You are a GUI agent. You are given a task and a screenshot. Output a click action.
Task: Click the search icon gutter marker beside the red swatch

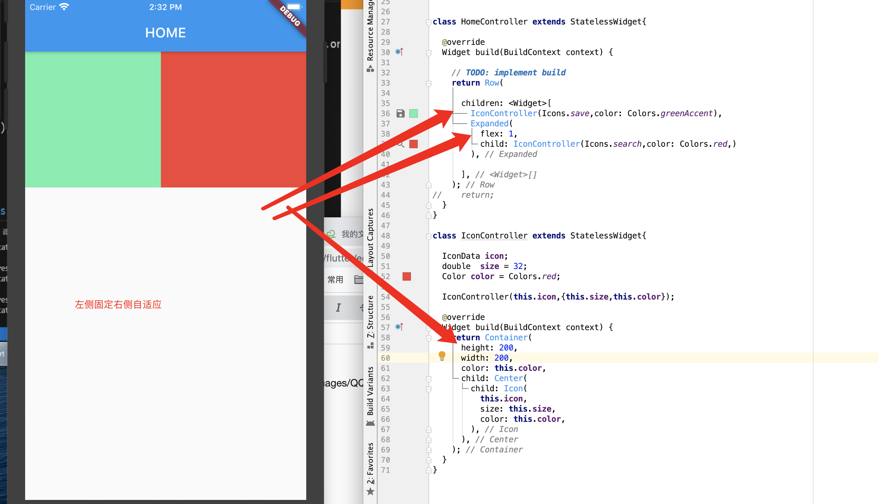coord(401,144)
